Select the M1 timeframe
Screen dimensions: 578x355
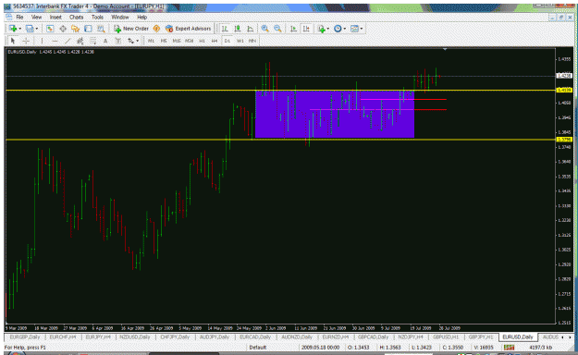[151, 41]
